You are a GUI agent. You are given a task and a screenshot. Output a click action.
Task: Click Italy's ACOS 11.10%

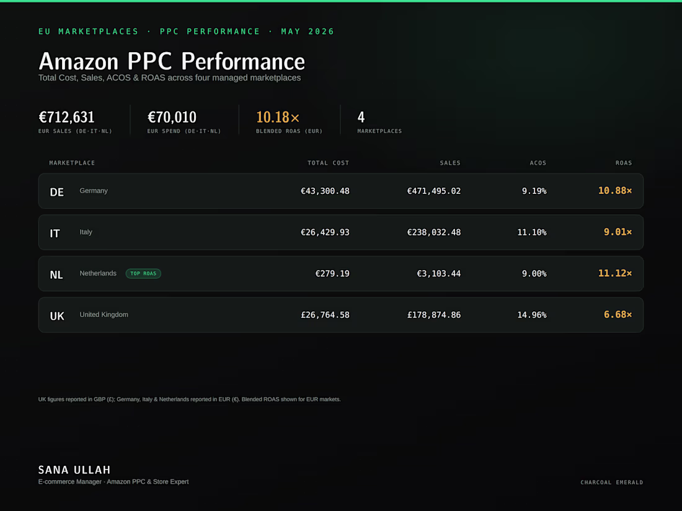point(532,232)
